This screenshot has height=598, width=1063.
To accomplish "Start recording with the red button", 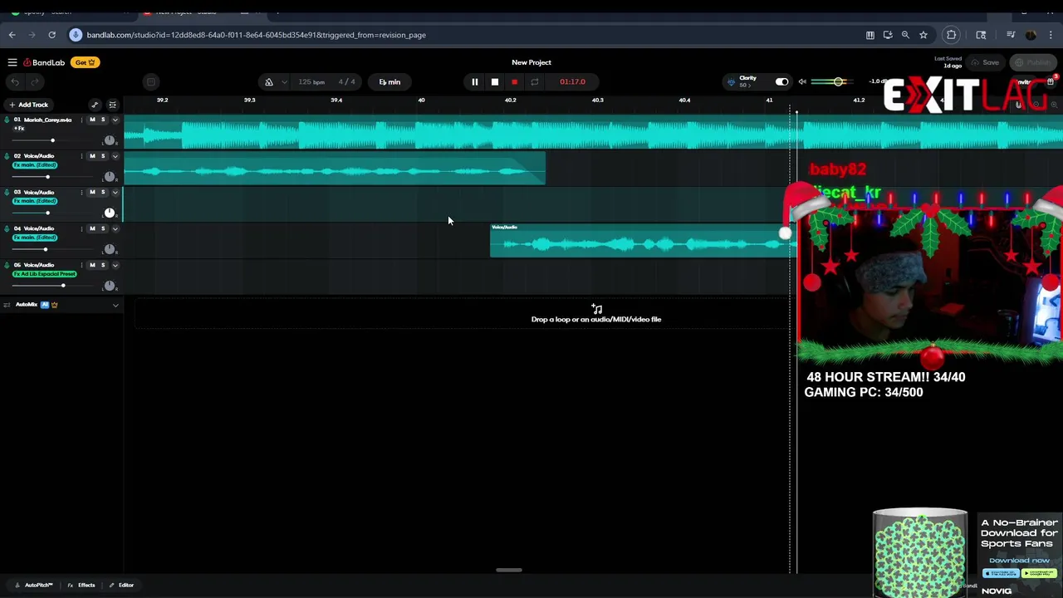I will (x=514, y=81).
